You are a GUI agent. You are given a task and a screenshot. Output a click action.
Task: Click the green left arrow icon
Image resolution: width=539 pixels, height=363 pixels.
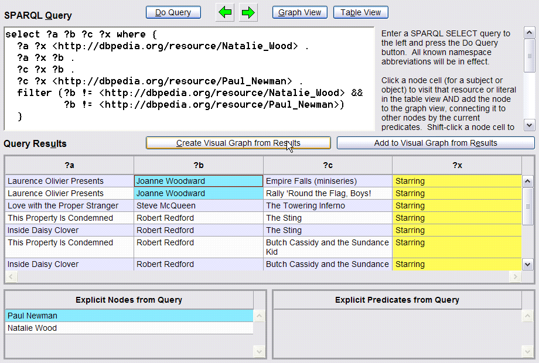(x=224, y=12)
